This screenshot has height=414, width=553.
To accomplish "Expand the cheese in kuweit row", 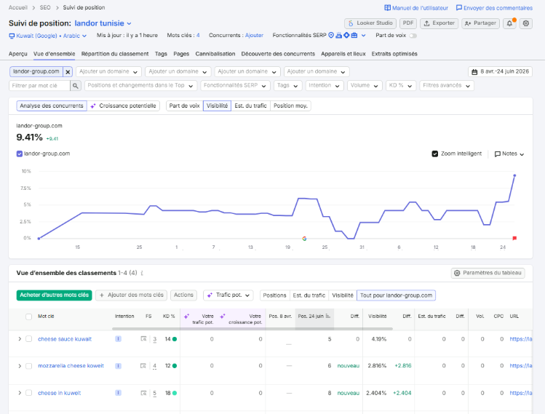I will [20, 393].
